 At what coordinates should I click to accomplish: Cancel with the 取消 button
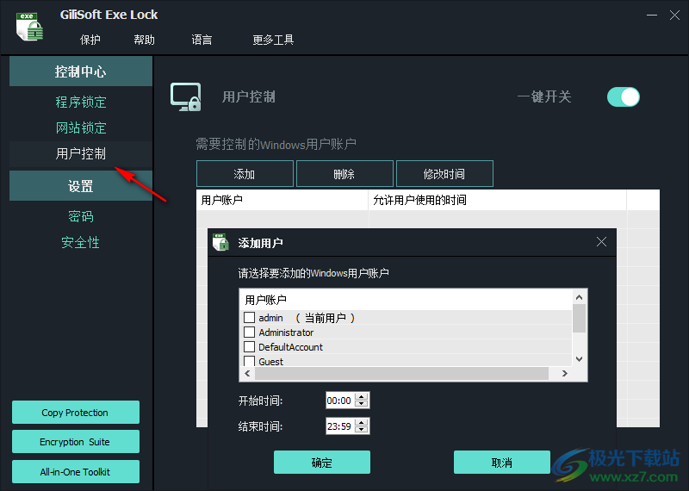coord(502,463)
